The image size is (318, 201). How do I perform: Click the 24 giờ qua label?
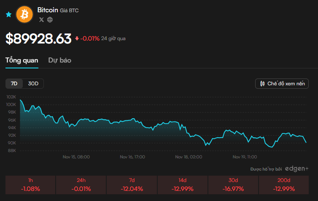pos(113,38)
